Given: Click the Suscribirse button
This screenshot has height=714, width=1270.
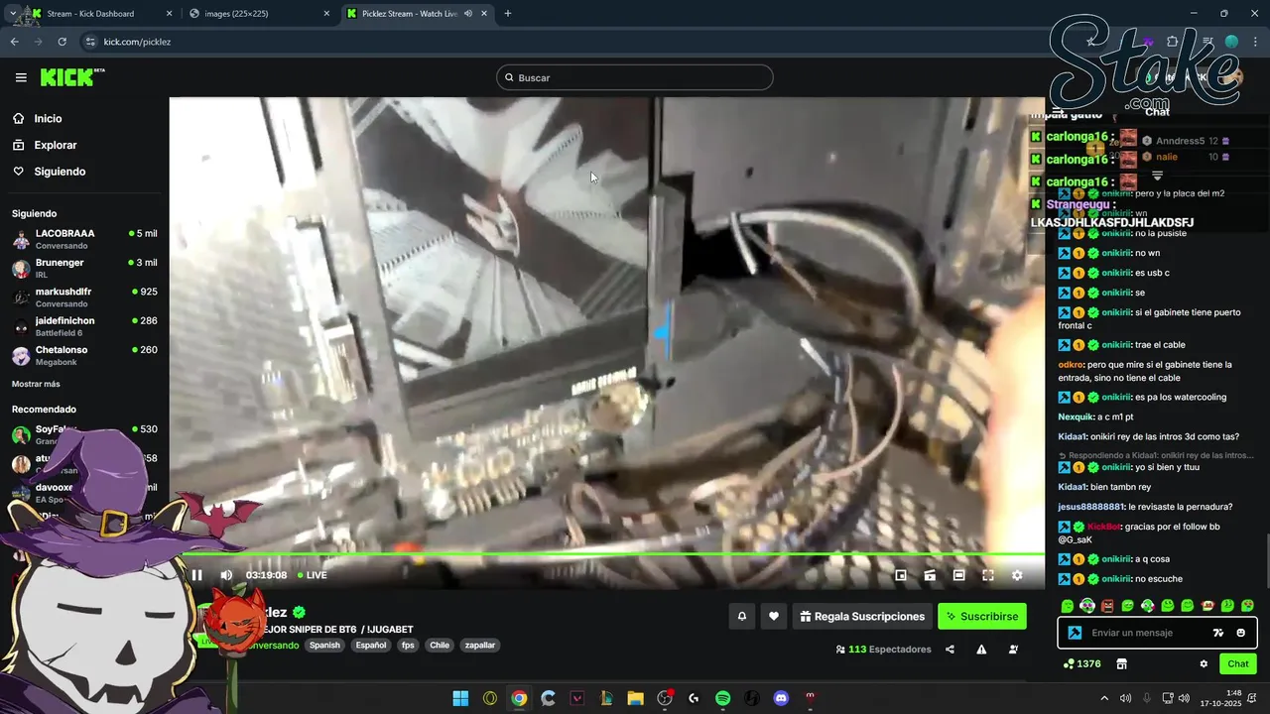Looking at the screenshot, I should coord(982,616).
